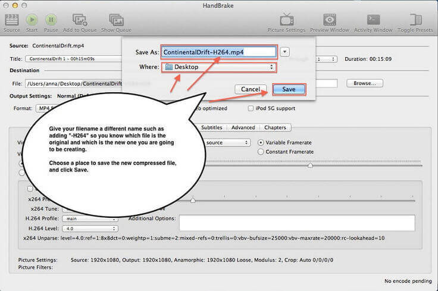This screenshot has width=438, height=291.
Task: Expand the save dialog with arrow button
Action: click(284, 52)
